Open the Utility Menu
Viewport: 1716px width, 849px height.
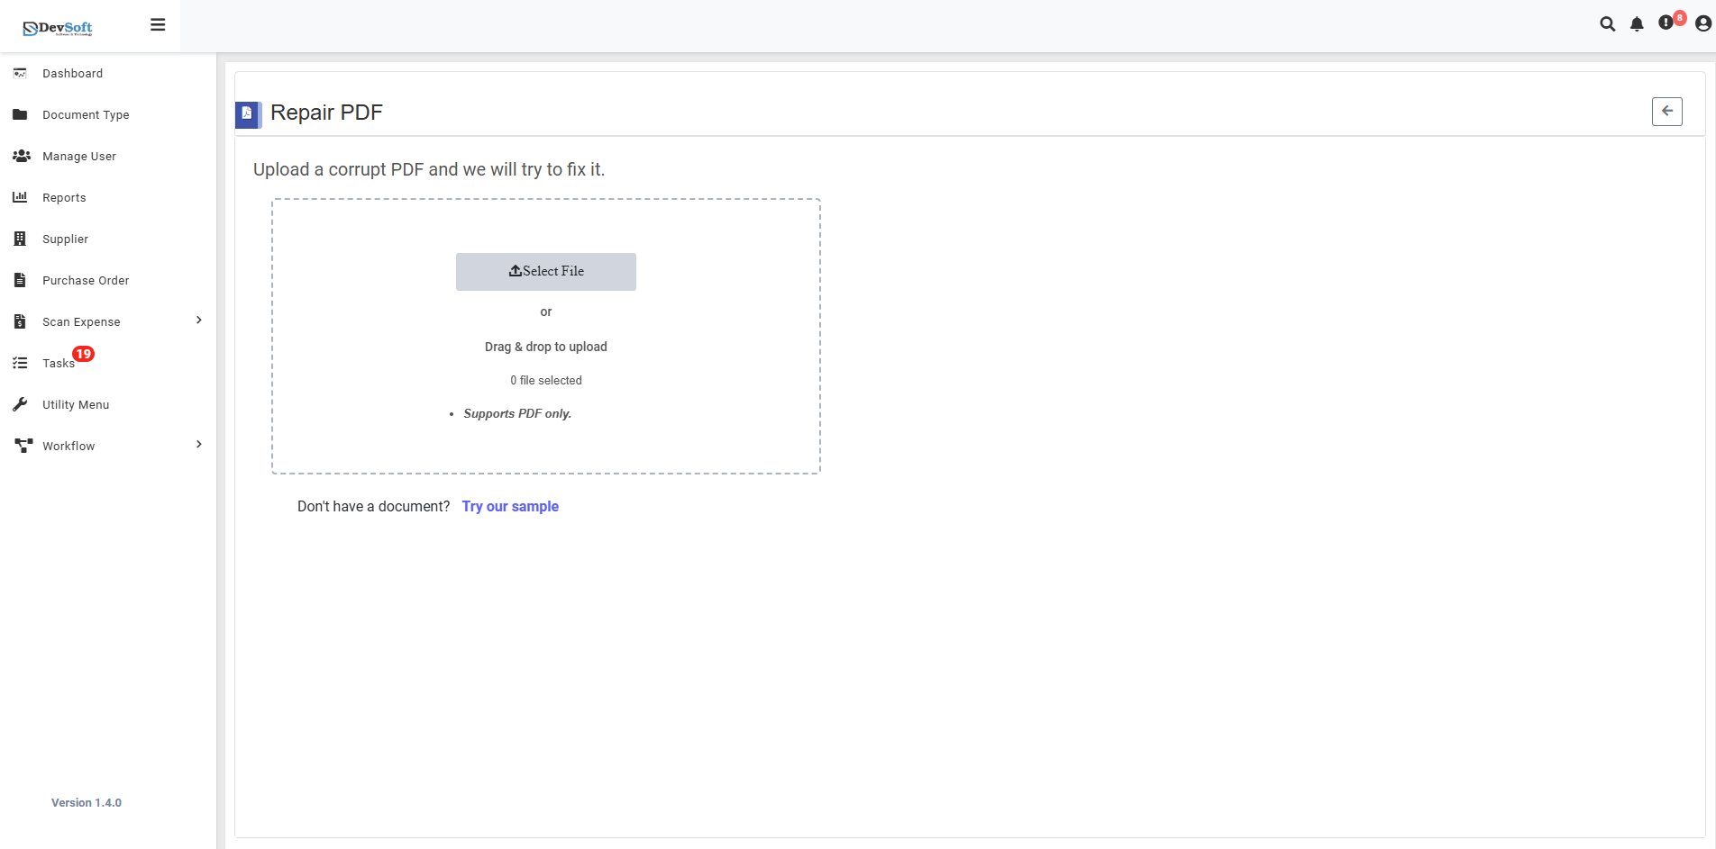point(76,404)
